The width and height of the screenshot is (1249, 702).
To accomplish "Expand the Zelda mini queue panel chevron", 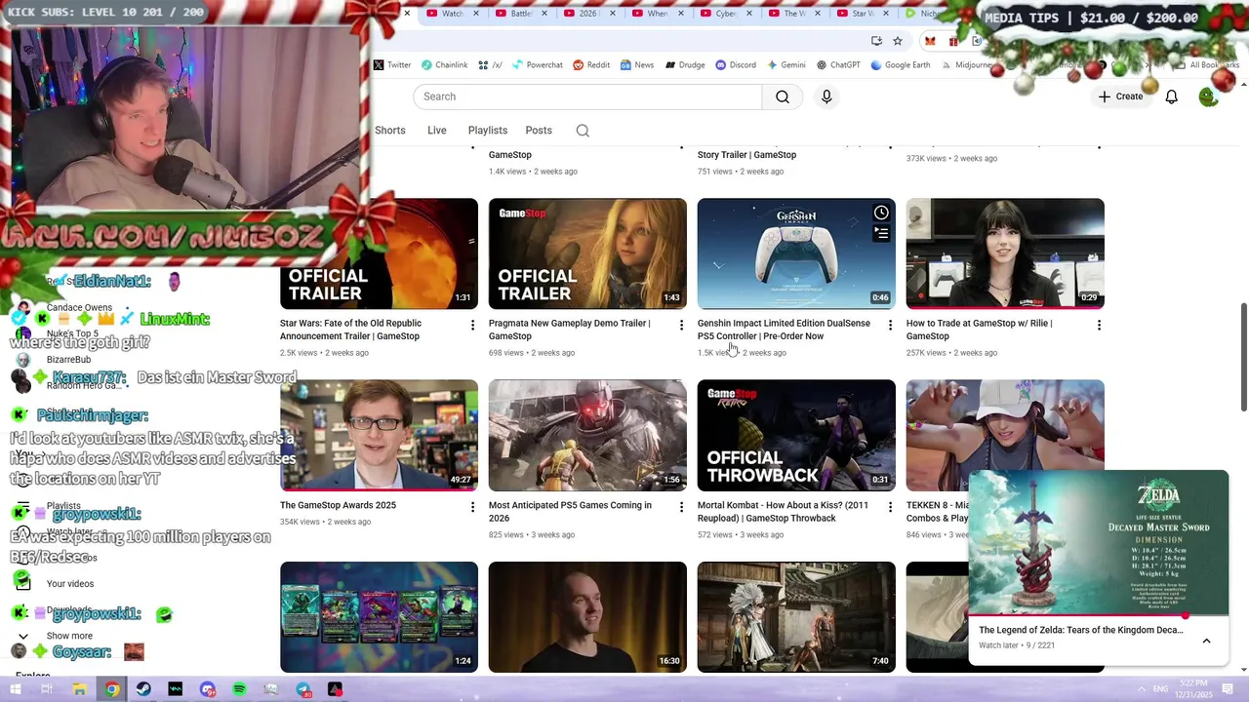I will [x=1206, y=641].
